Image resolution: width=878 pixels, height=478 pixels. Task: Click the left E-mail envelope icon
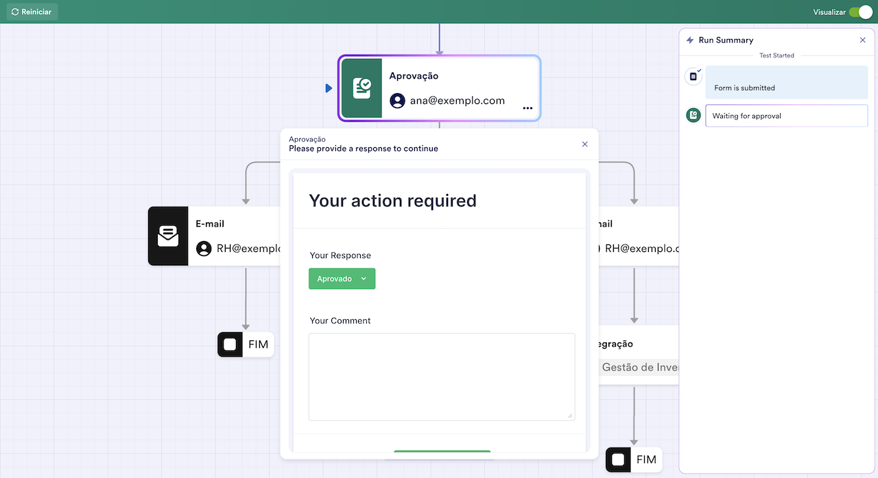click(168, 236)
